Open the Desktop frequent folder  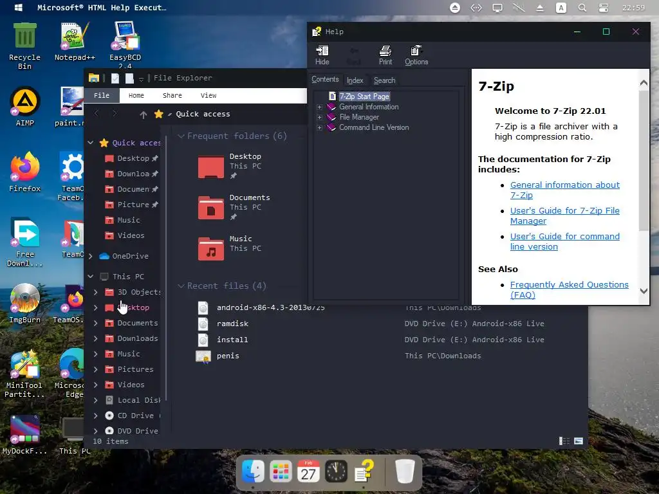[x=230, y=167]
